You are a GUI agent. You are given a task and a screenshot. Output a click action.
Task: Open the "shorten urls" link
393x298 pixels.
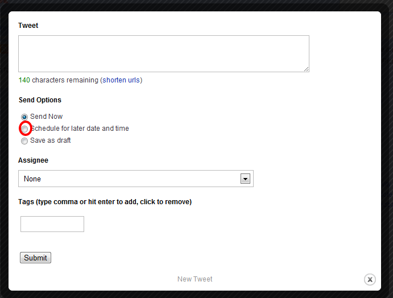coord(122,80)
